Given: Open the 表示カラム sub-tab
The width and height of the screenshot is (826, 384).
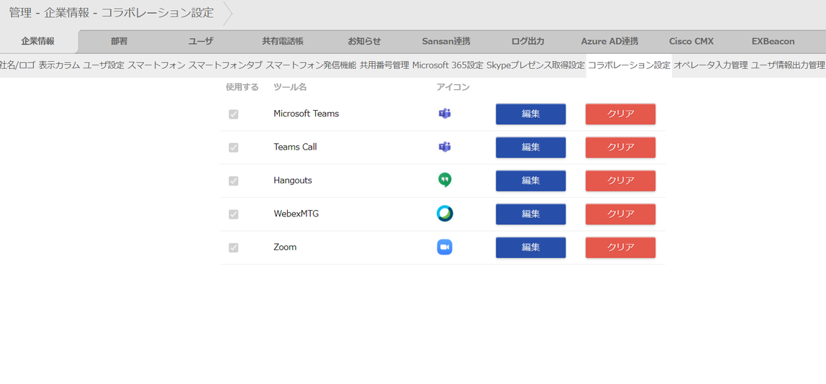Looking at the screenshot, I should pyautogui.click(x=59, y=65).
